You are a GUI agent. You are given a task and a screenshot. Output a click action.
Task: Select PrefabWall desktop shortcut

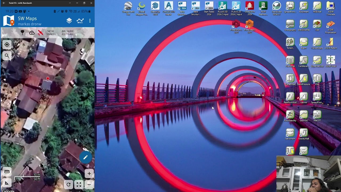tap(290, 80)
